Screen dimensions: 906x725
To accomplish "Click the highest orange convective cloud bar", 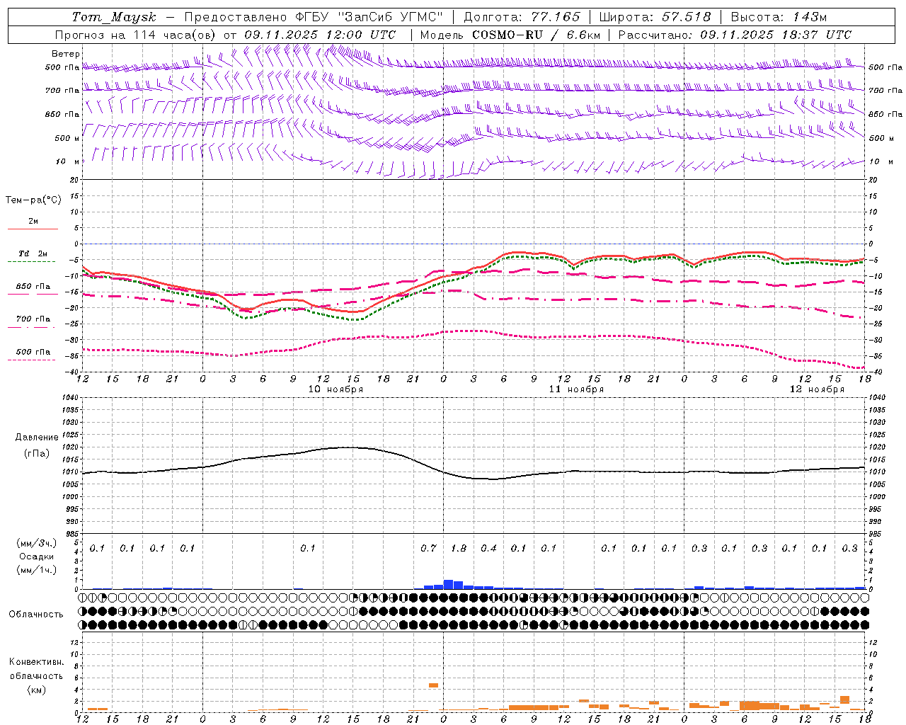I will click(433, 685).
